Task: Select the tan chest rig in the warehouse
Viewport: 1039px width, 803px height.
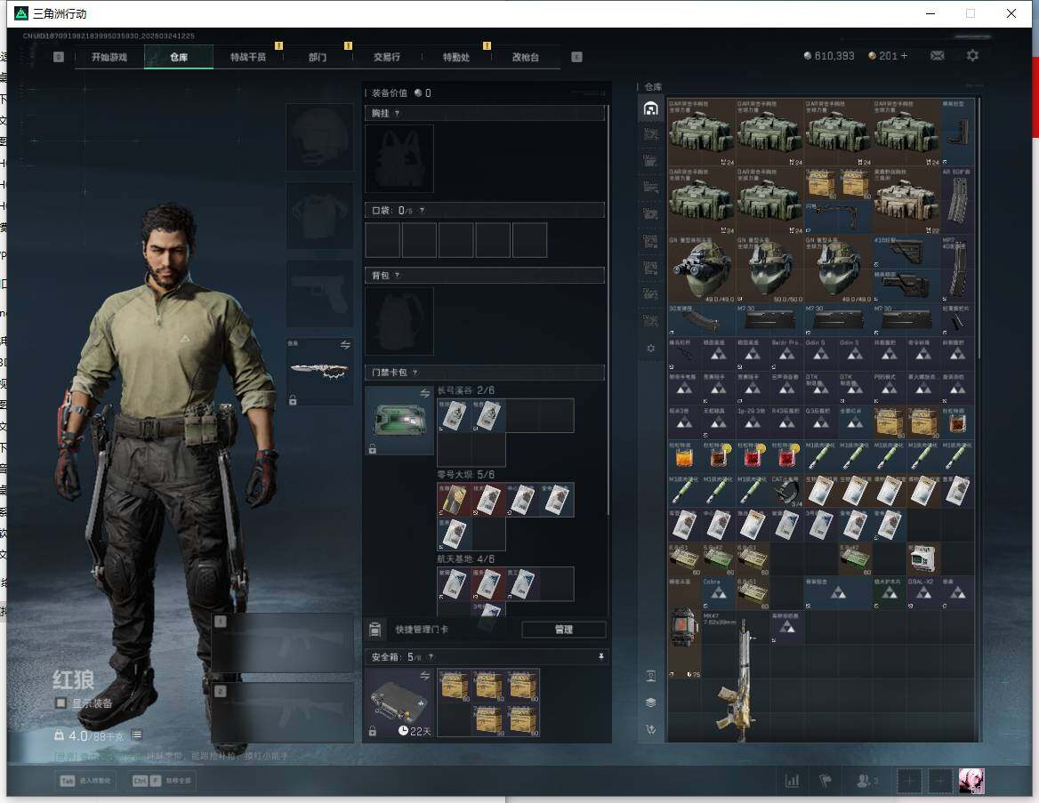Action: click(906, 201)
